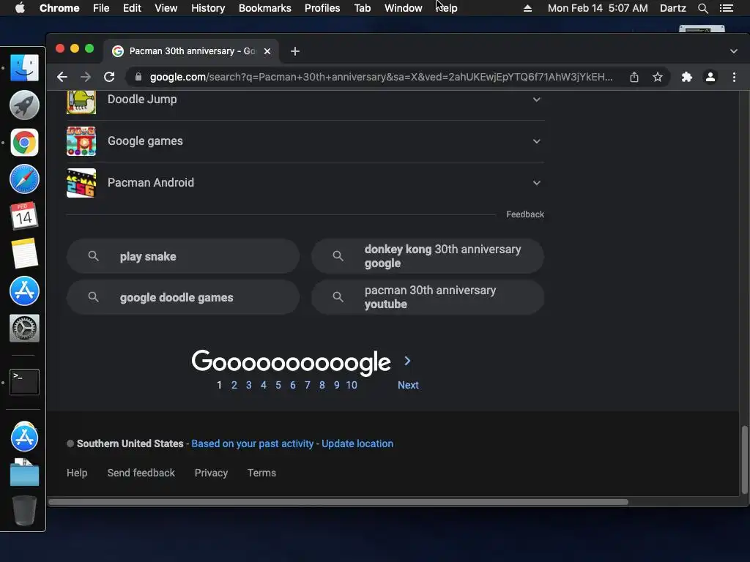Open the File menu
The width and height of the screenshot is (750, 562).
[x=101, y=8]
